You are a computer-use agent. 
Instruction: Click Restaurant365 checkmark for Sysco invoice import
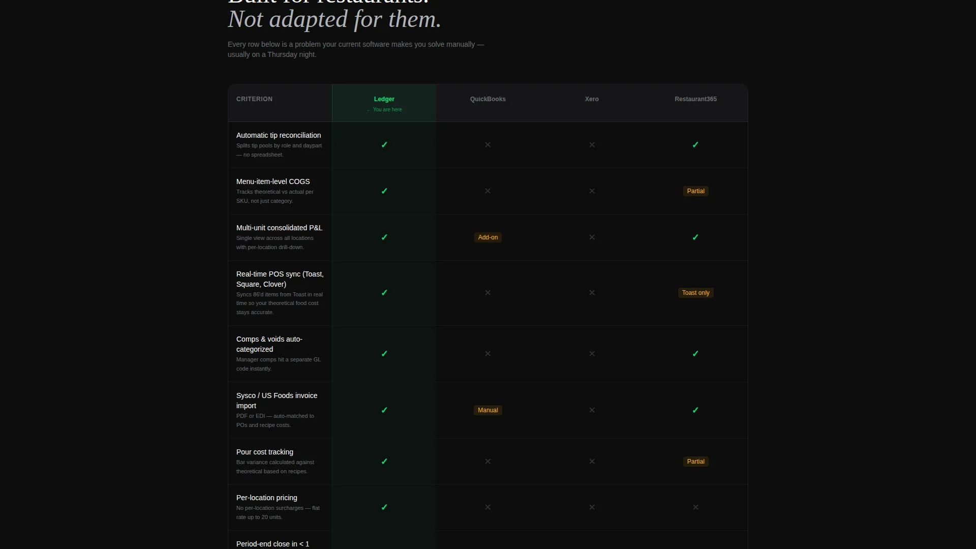[695, 410]
